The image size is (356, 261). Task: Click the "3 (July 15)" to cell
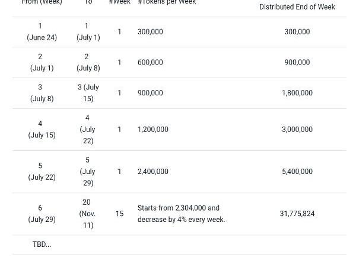click(x=88, y=93)
